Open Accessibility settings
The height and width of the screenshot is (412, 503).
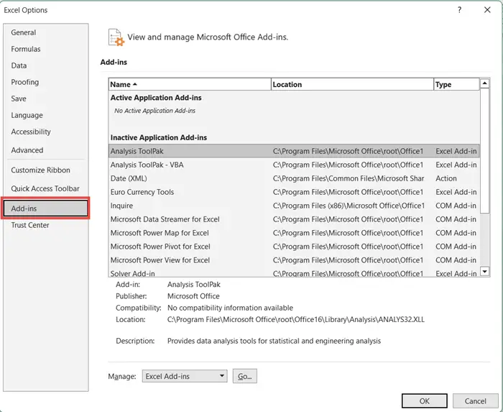pyautogui.click(x=31, y=132)
